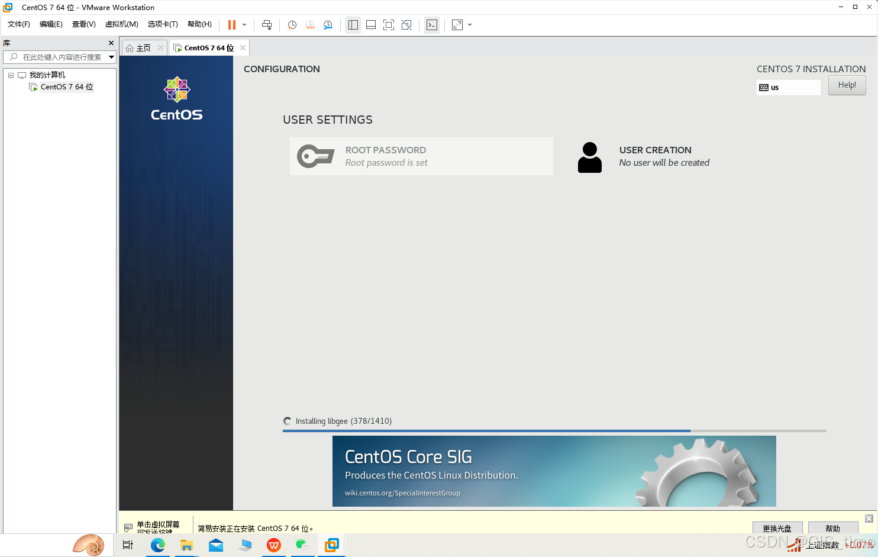The width and height of the screenshot is (878, 557).
Task: Click the VMware logo in title bar
Action: tap(8, 7)
